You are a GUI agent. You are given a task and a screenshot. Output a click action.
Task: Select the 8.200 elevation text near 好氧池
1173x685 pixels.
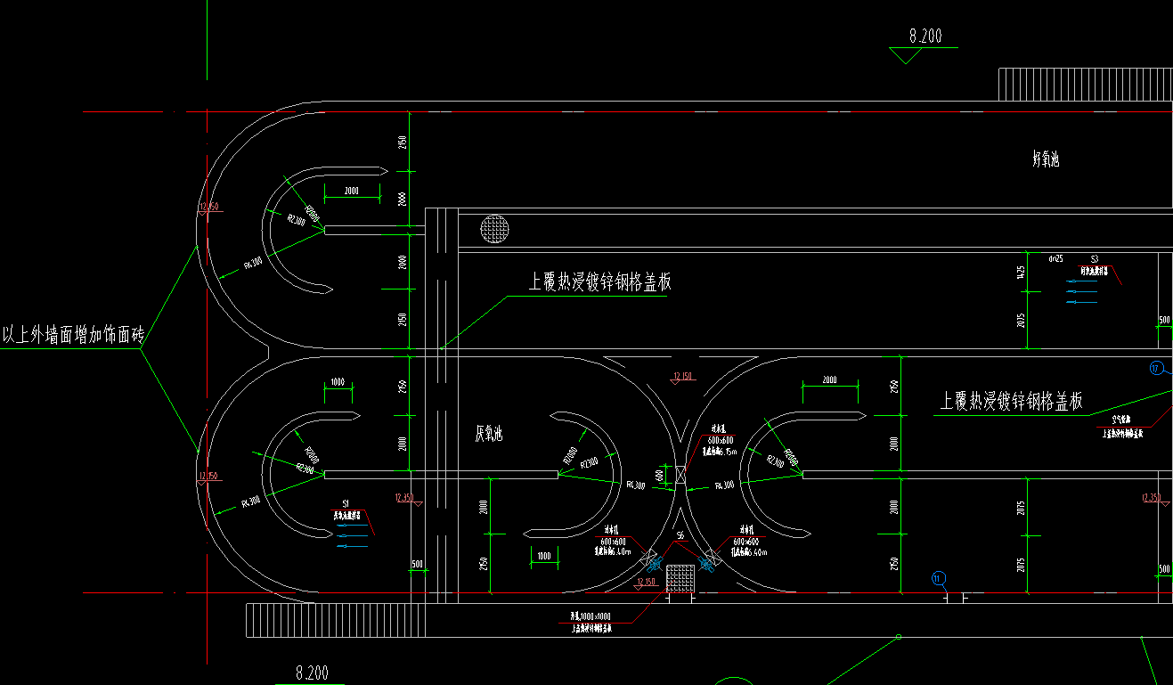[925, 37]
